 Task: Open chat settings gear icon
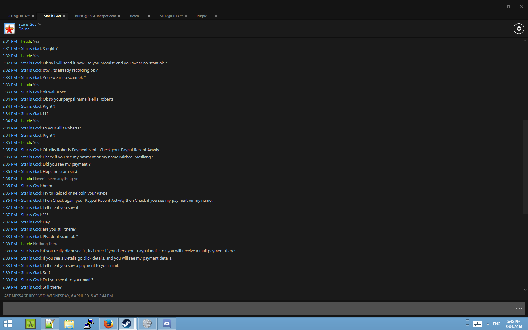tap(519, 29)
